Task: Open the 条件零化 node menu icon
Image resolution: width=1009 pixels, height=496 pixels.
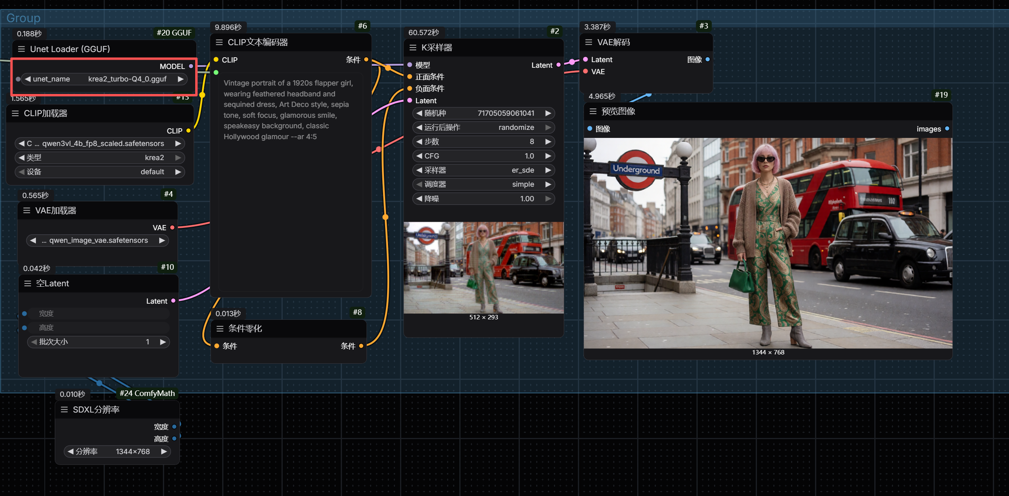Action: pos(220,329)
